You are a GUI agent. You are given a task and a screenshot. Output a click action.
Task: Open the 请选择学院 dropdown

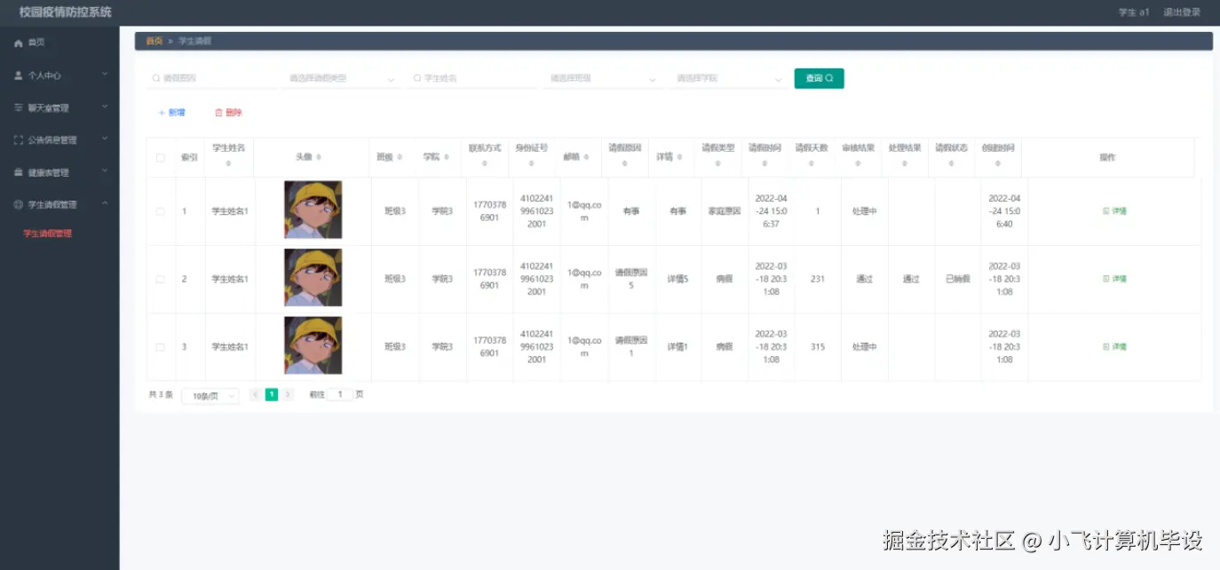pos(728,78)
